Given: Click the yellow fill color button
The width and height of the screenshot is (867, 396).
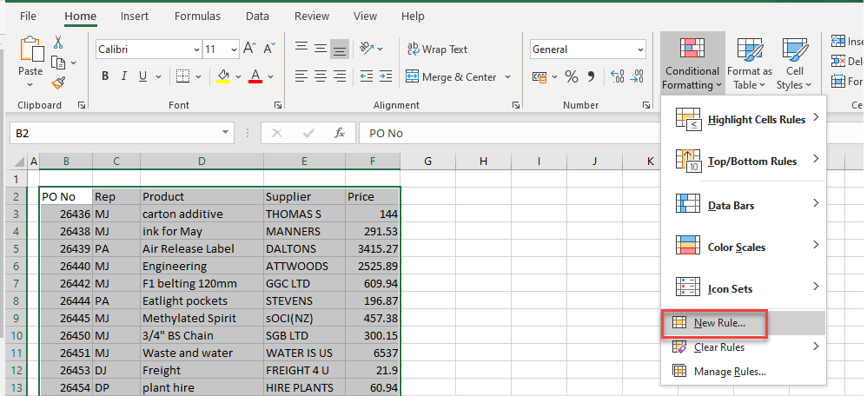Looking at the screenshot, I should [x=223, y=76].
